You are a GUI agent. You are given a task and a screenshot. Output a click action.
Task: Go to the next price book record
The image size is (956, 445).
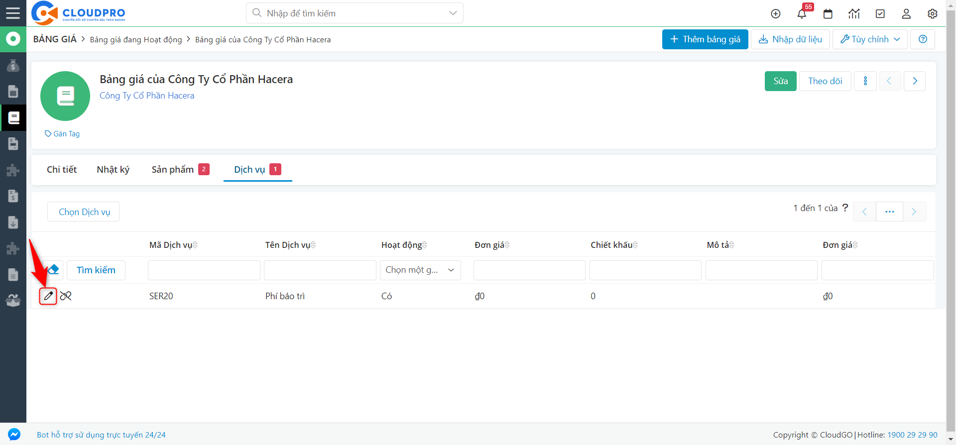[x=915, y=81]
